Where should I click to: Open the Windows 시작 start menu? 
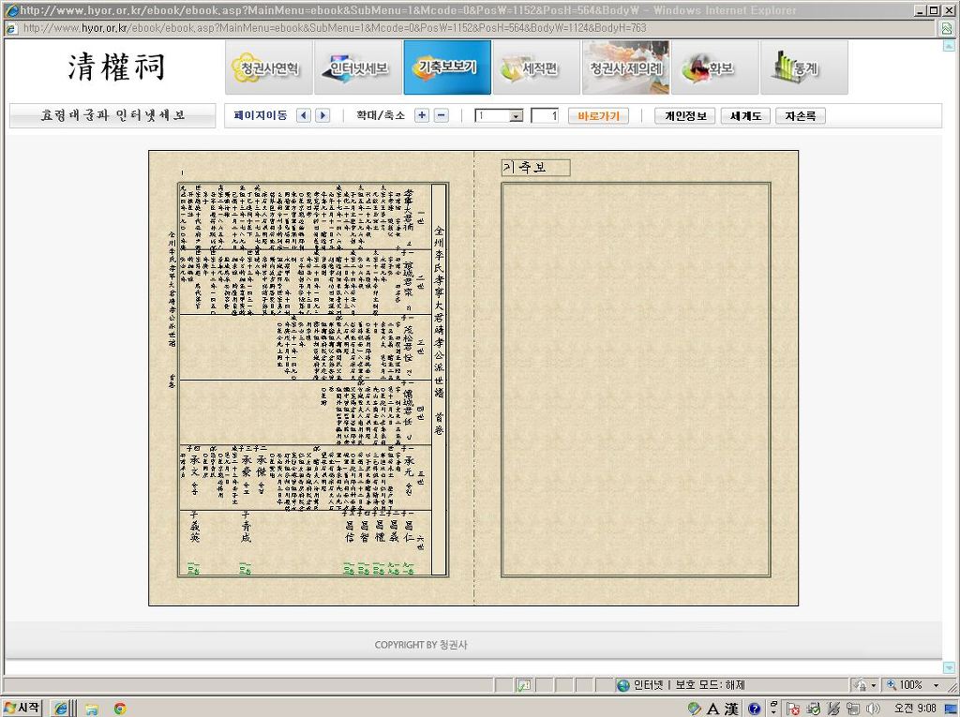pos(22,708)
